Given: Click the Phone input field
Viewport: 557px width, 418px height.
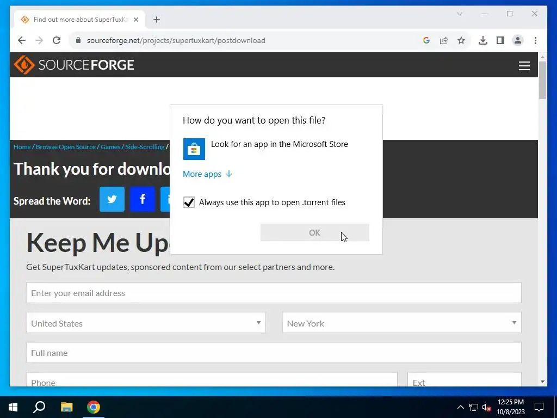Looking at the screenshot, I should click(x=212, y=379).
